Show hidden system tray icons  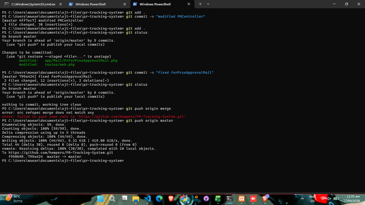[x=302, y=199]
